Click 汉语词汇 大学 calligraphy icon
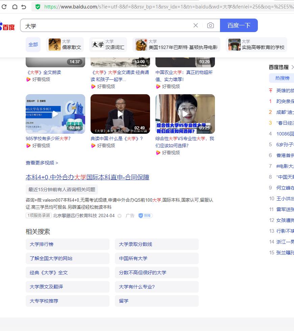 tap(98, 45)
